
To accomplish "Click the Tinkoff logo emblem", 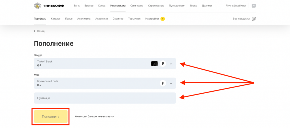I will [x=37, y=6].
